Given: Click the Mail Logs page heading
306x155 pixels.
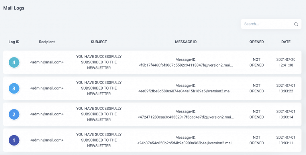Looking at the screenshot, I should click(14, 8).
